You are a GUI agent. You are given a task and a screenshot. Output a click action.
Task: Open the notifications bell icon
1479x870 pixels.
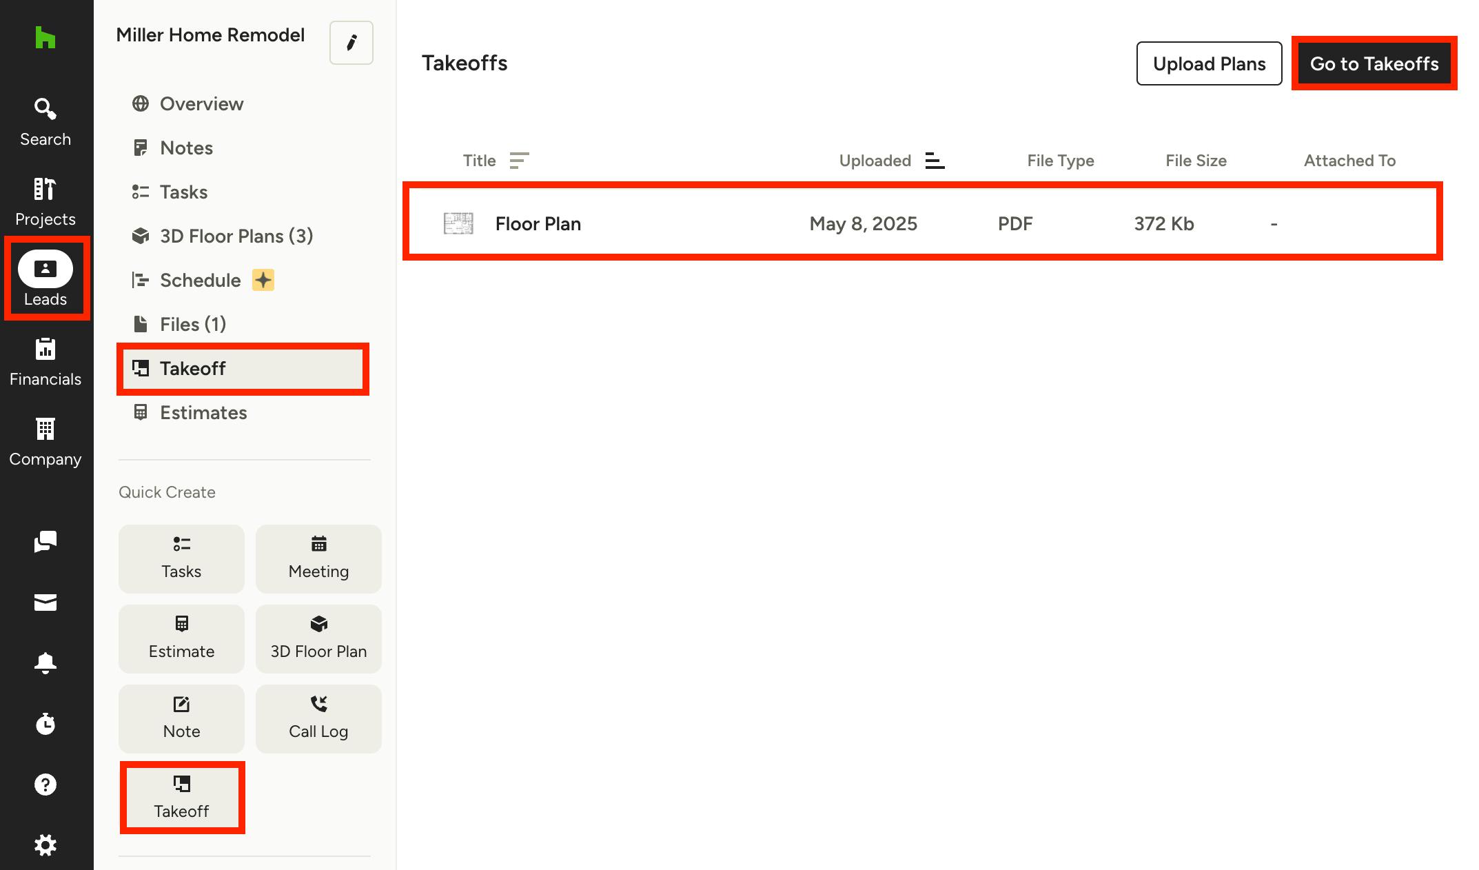coord(45,663)
